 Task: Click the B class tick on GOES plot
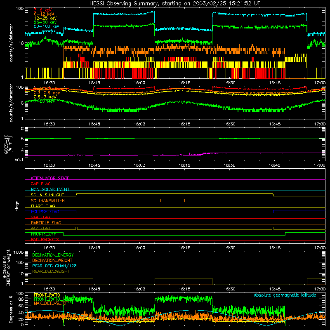tap(22, 139)
